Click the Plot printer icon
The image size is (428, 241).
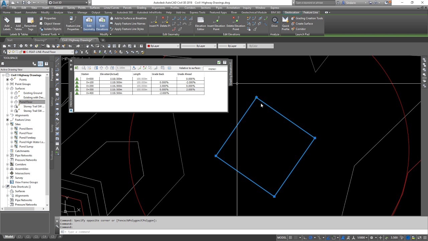[x=21, y=46]
